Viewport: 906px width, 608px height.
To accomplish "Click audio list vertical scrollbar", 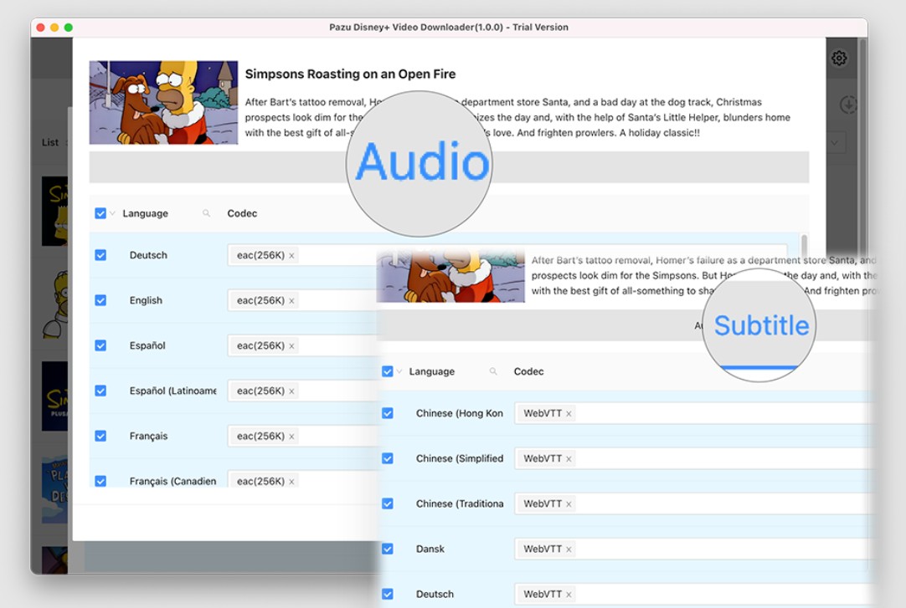I will (804, 247).
